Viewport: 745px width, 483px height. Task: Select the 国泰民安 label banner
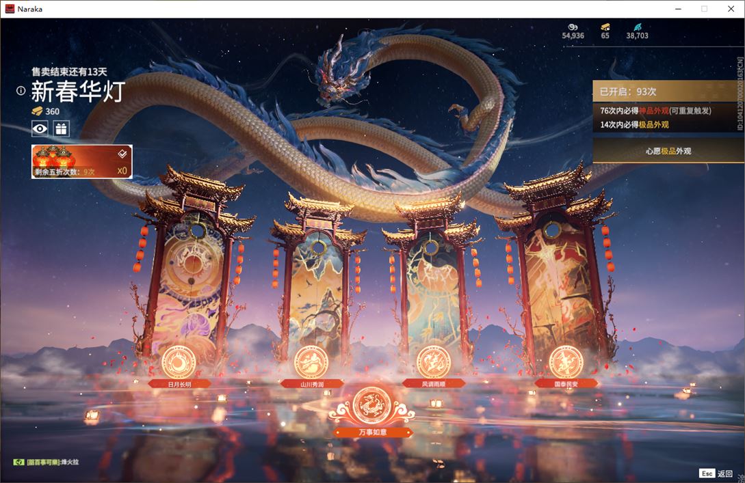pos(566,383)
